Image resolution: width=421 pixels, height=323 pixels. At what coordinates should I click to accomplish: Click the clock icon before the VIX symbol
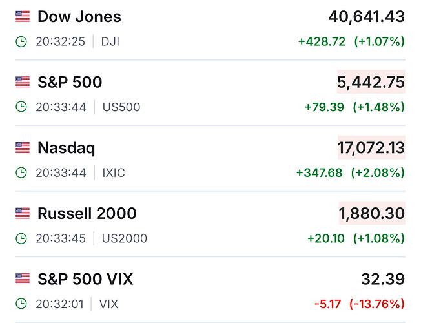coord(21,304)
